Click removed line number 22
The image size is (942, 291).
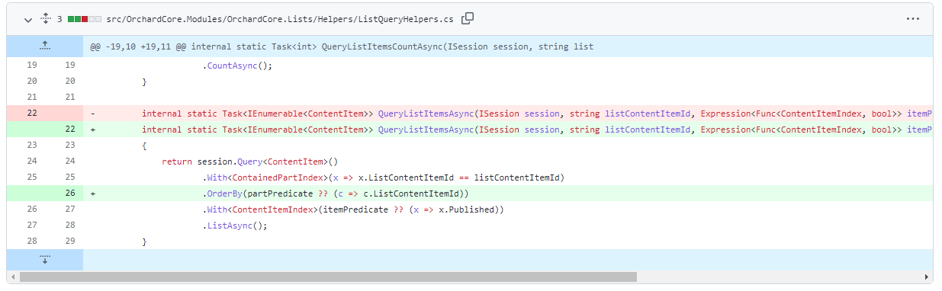[x=31, y=114]
